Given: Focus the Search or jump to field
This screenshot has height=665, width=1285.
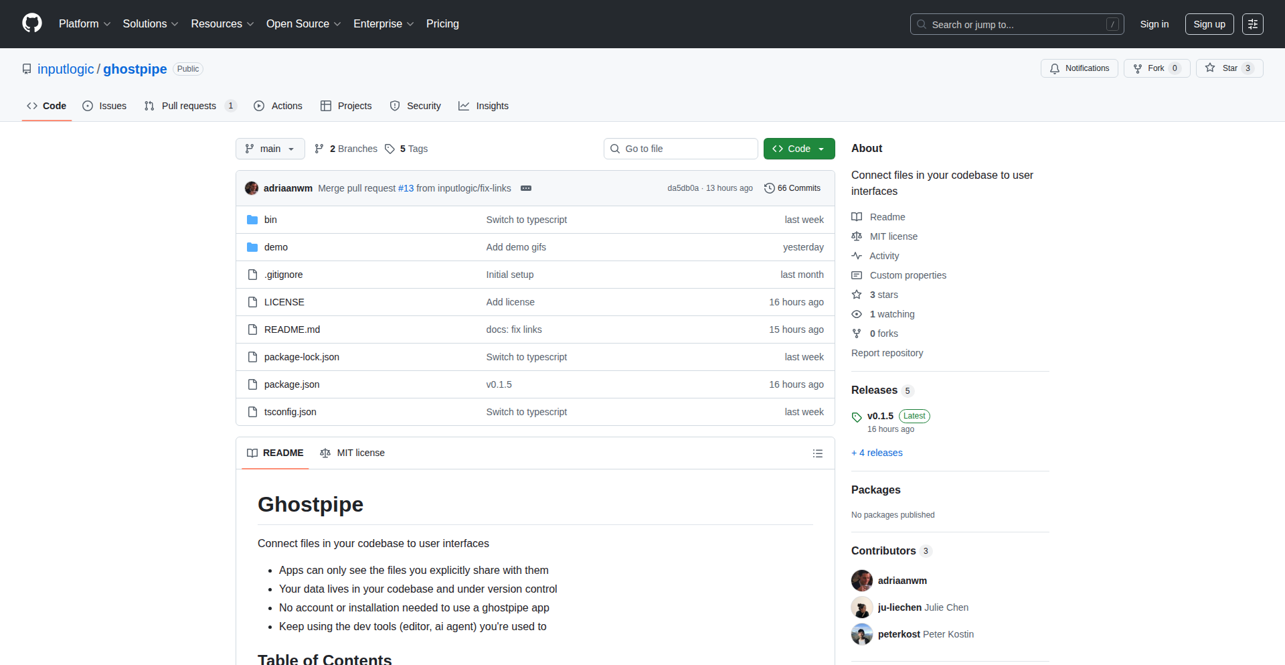Looking at the screenshot, I should [x=1017, y=24].
